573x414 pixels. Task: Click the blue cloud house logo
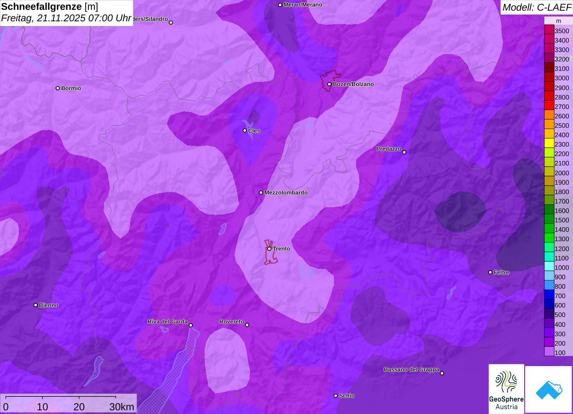(x=549, y=389)
